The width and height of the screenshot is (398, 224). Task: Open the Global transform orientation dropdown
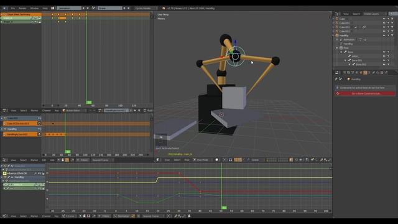257,160
